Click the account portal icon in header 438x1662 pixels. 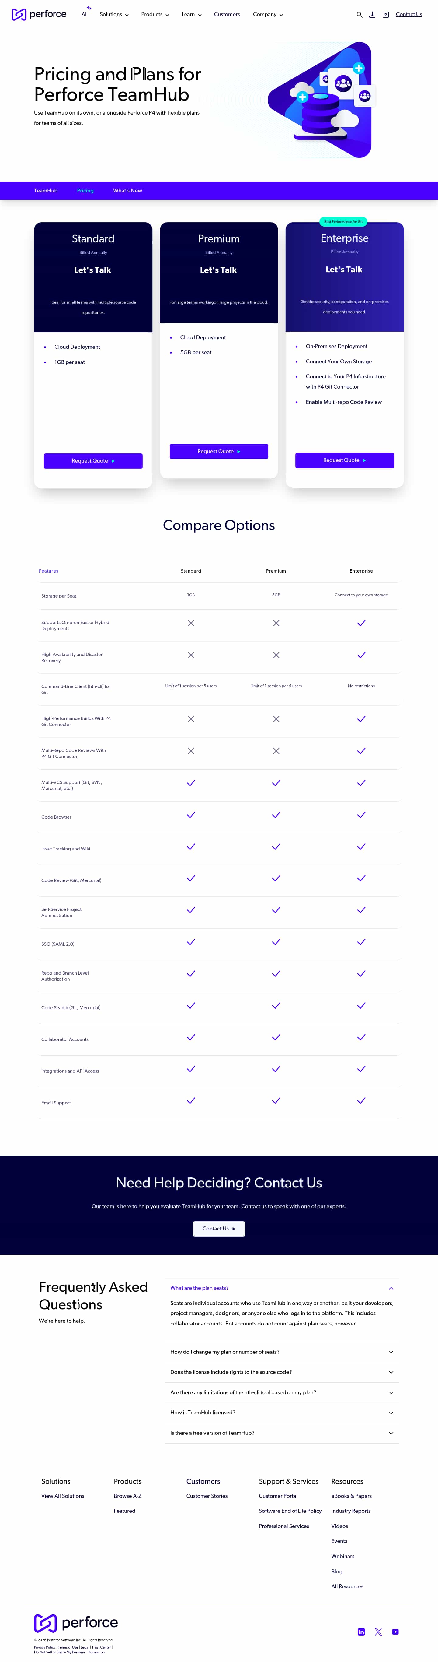(385, 15)
